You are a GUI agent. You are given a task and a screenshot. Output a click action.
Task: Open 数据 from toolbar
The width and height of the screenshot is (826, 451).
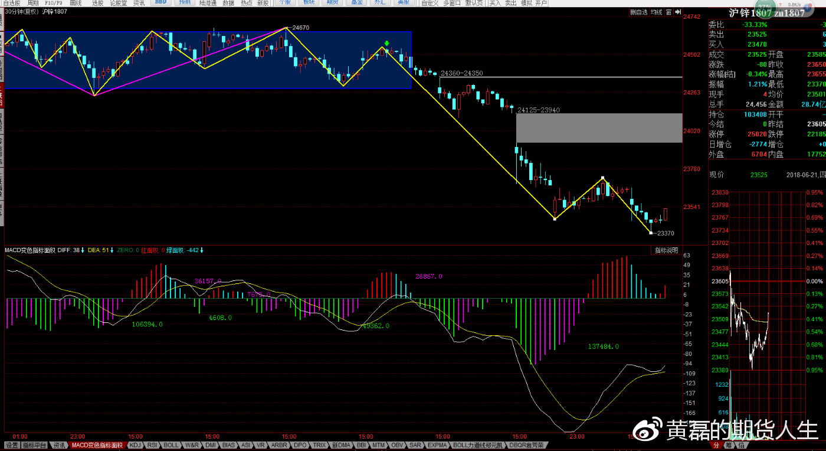click(x=228, y=3)
